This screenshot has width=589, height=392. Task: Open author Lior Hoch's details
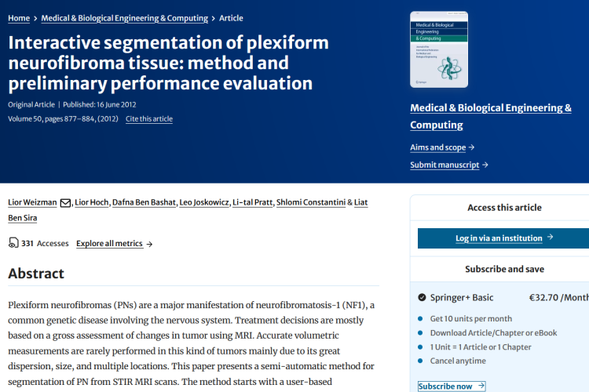click(x=91, y=202)
